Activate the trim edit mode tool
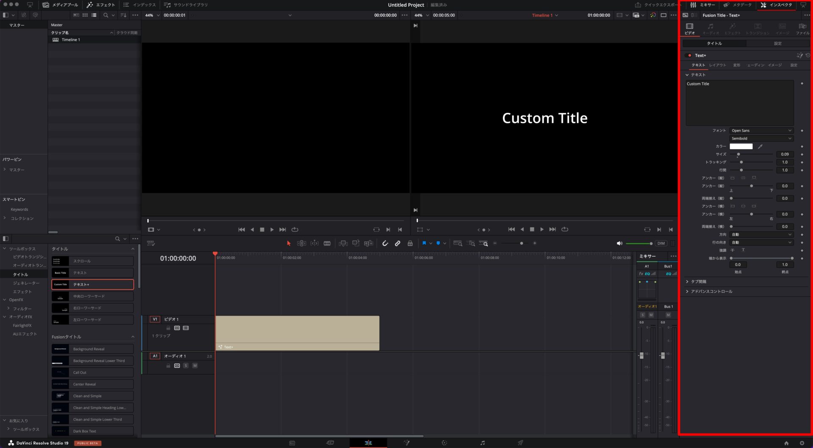Viewport: 813px width, 448px height. click(301, 243)
